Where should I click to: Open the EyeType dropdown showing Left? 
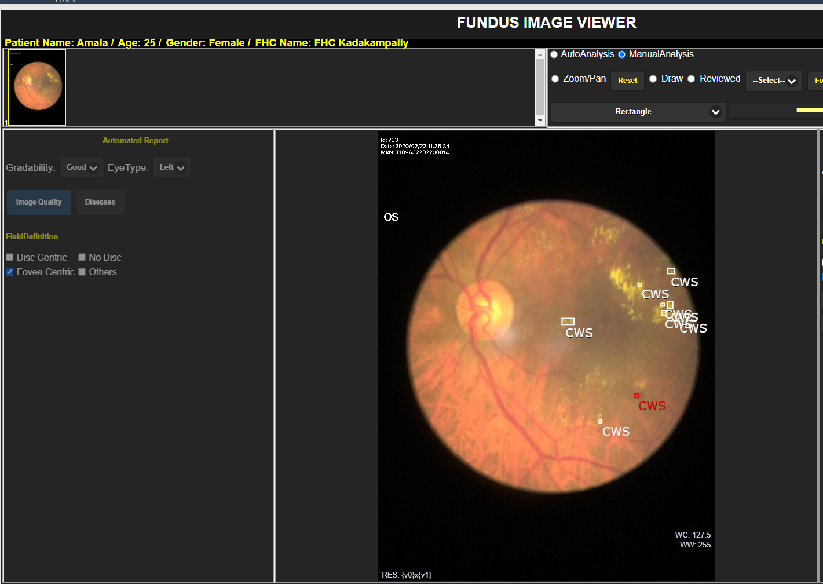(x=172, y=167)
